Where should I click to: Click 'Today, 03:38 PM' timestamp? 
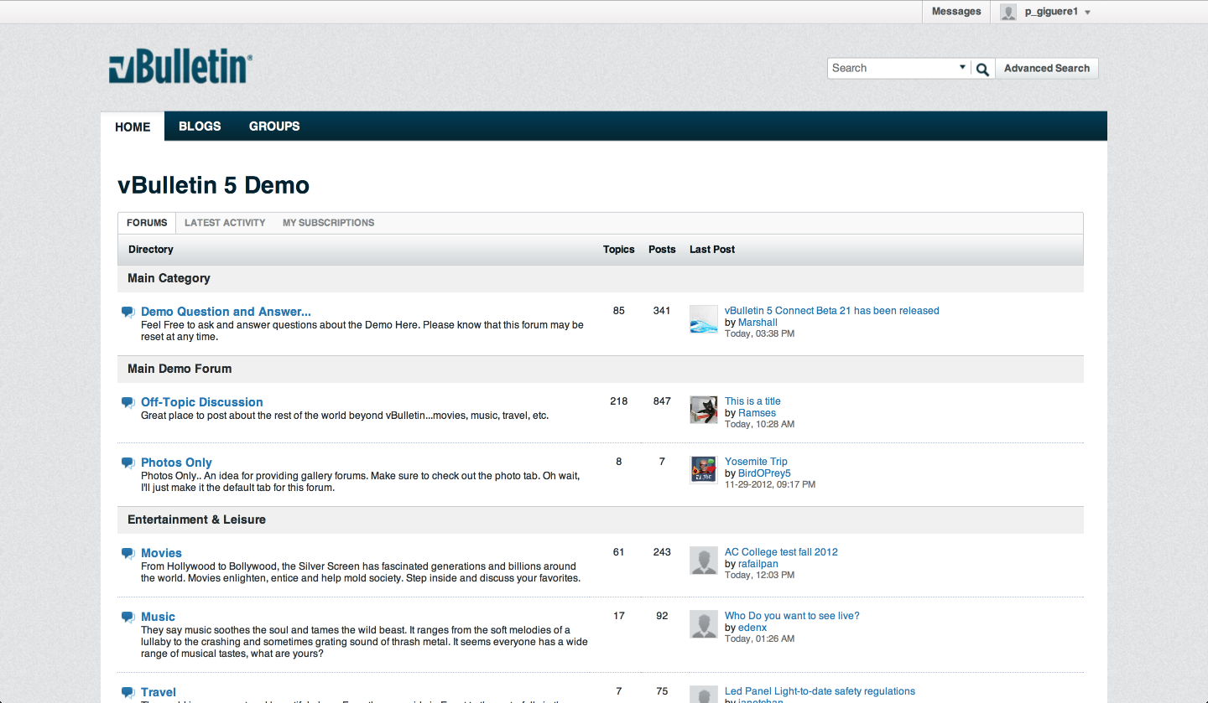click(759, 333)
